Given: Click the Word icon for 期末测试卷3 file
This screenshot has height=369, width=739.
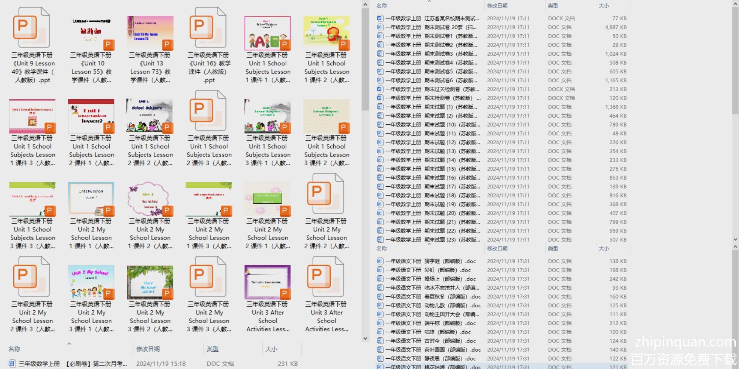Looking at the screenshot, I should (380, 54).
